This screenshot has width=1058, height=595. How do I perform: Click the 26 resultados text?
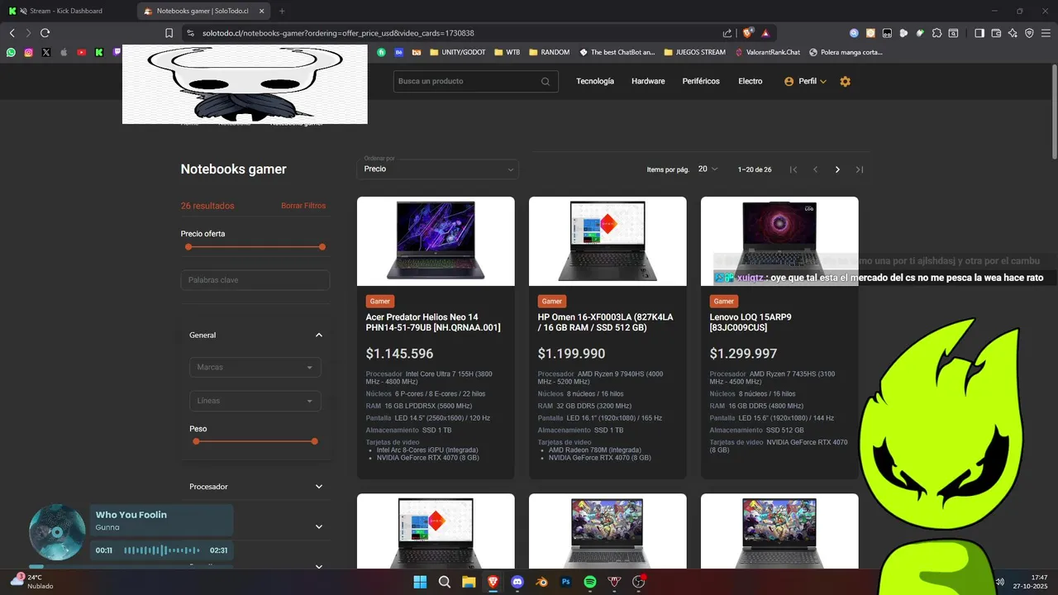point(207,206)
